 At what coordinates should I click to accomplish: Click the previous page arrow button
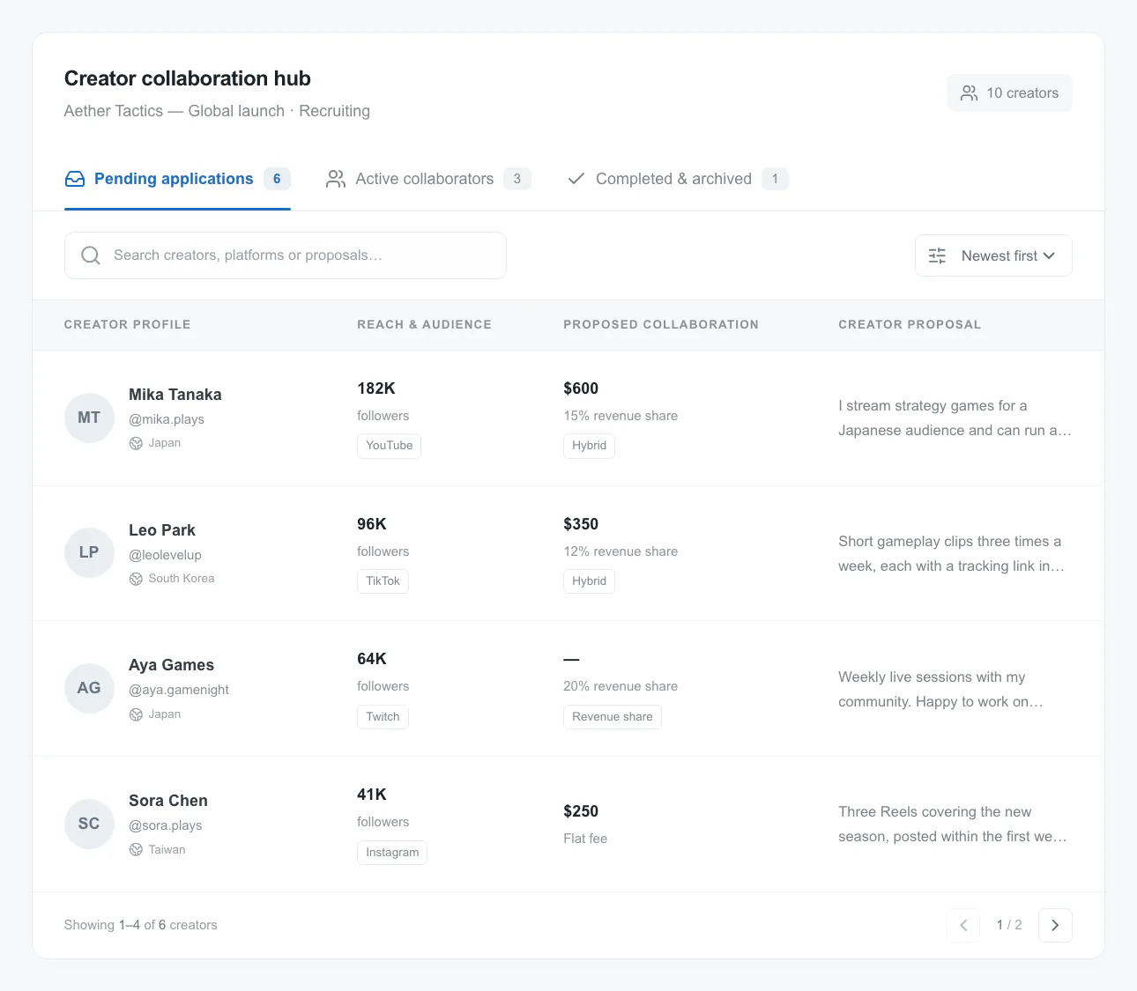click(963, 925)
